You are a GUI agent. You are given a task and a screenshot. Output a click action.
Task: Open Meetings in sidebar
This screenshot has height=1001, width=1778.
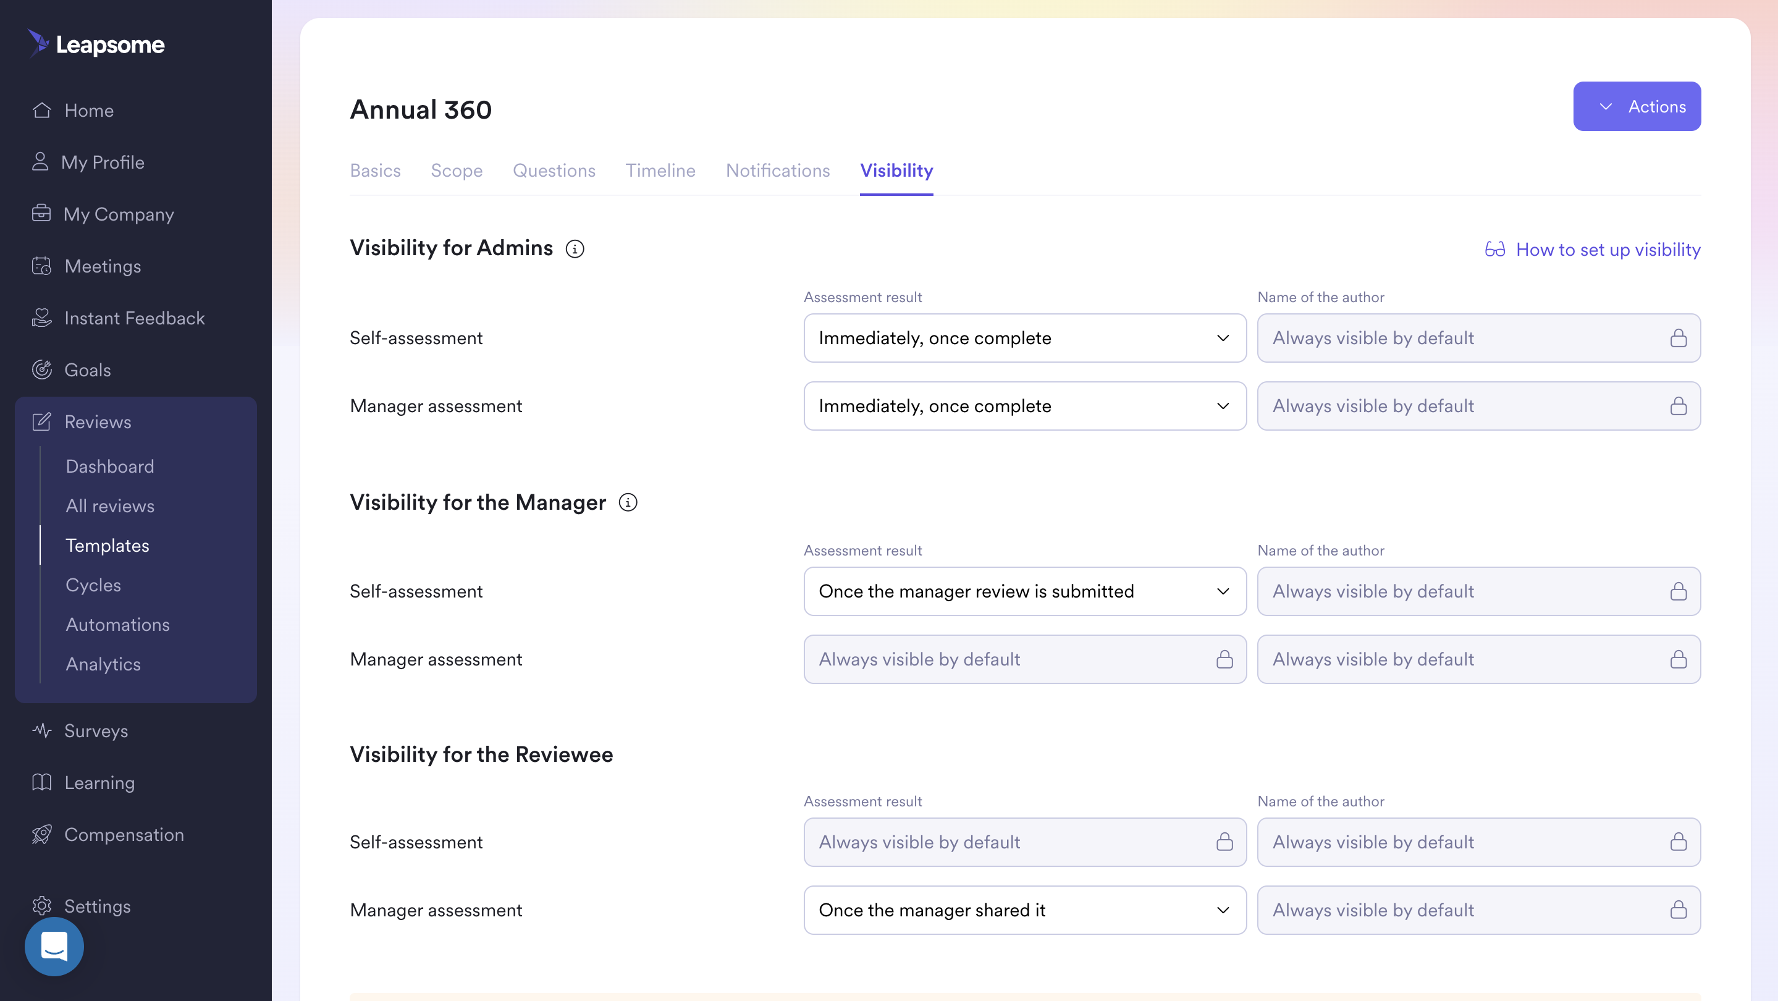(102, 266)
